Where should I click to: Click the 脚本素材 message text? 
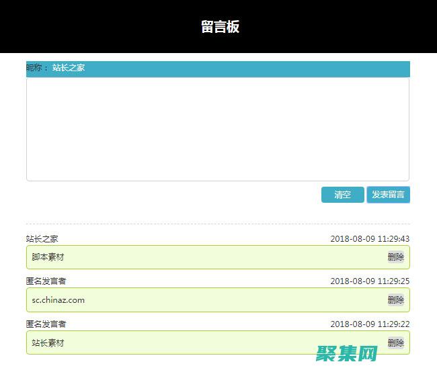[48, 257]
